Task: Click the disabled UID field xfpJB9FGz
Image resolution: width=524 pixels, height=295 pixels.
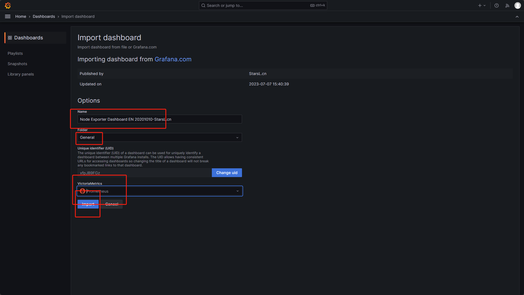Action: coord(145,173)
